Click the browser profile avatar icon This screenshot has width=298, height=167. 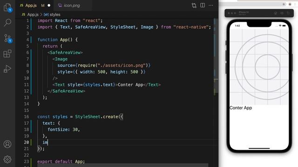(x=290, y=4)
